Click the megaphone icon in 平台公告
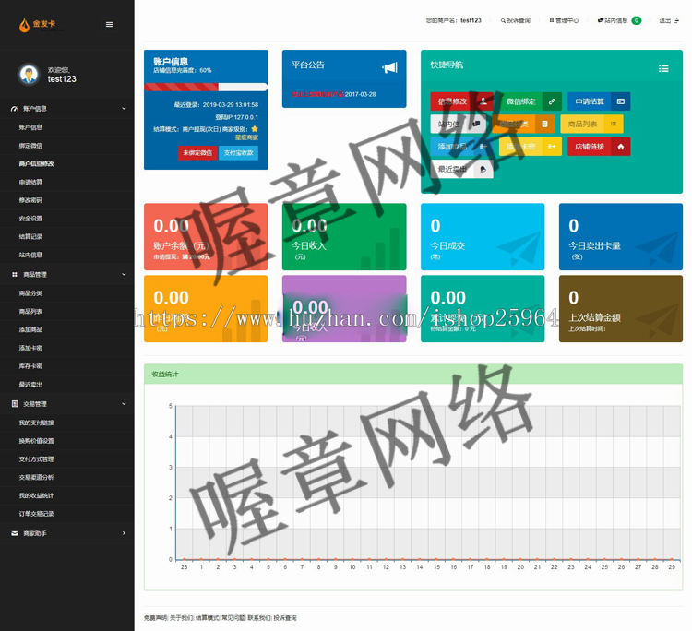Image resolution: width=692 pixels, height=631 pixels. (389, 67)
